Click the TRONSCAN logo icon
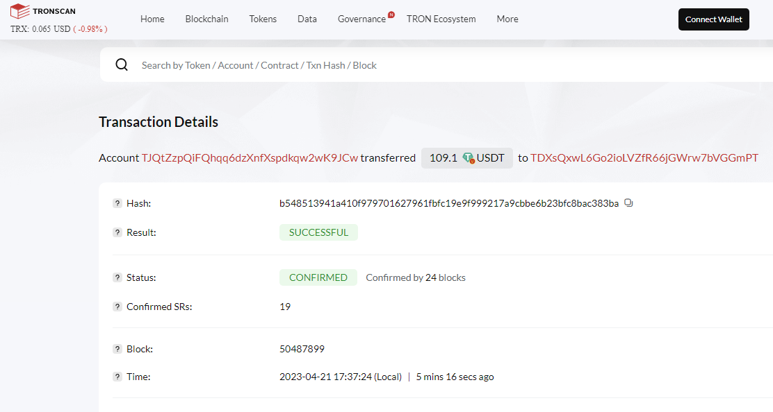 19,11
